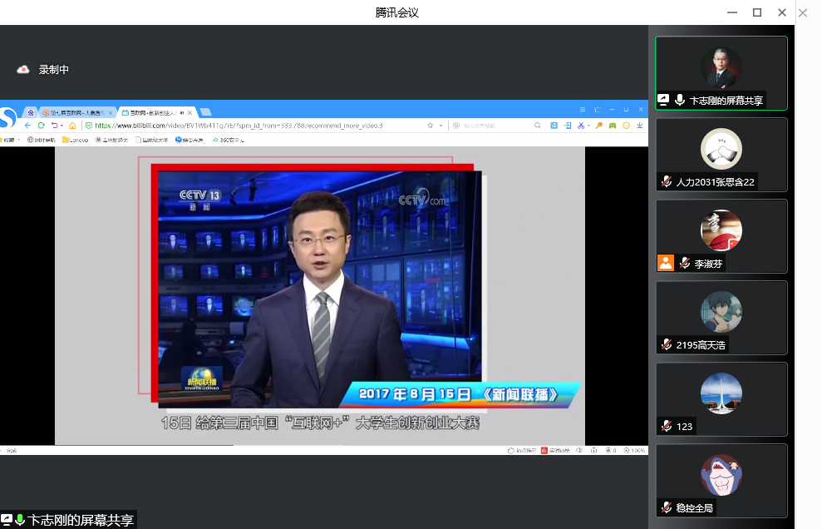Open the shared browser hamburger menu

583,109
